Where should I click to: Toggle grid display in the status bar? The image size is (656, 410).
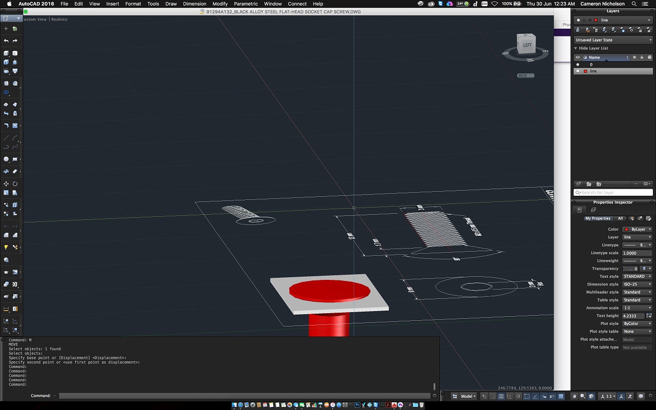tap(501, 396)
